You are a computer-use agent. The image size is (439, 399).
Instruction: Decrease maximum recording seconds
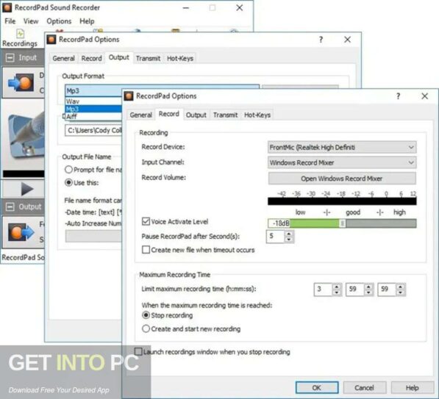pos(401,292)
